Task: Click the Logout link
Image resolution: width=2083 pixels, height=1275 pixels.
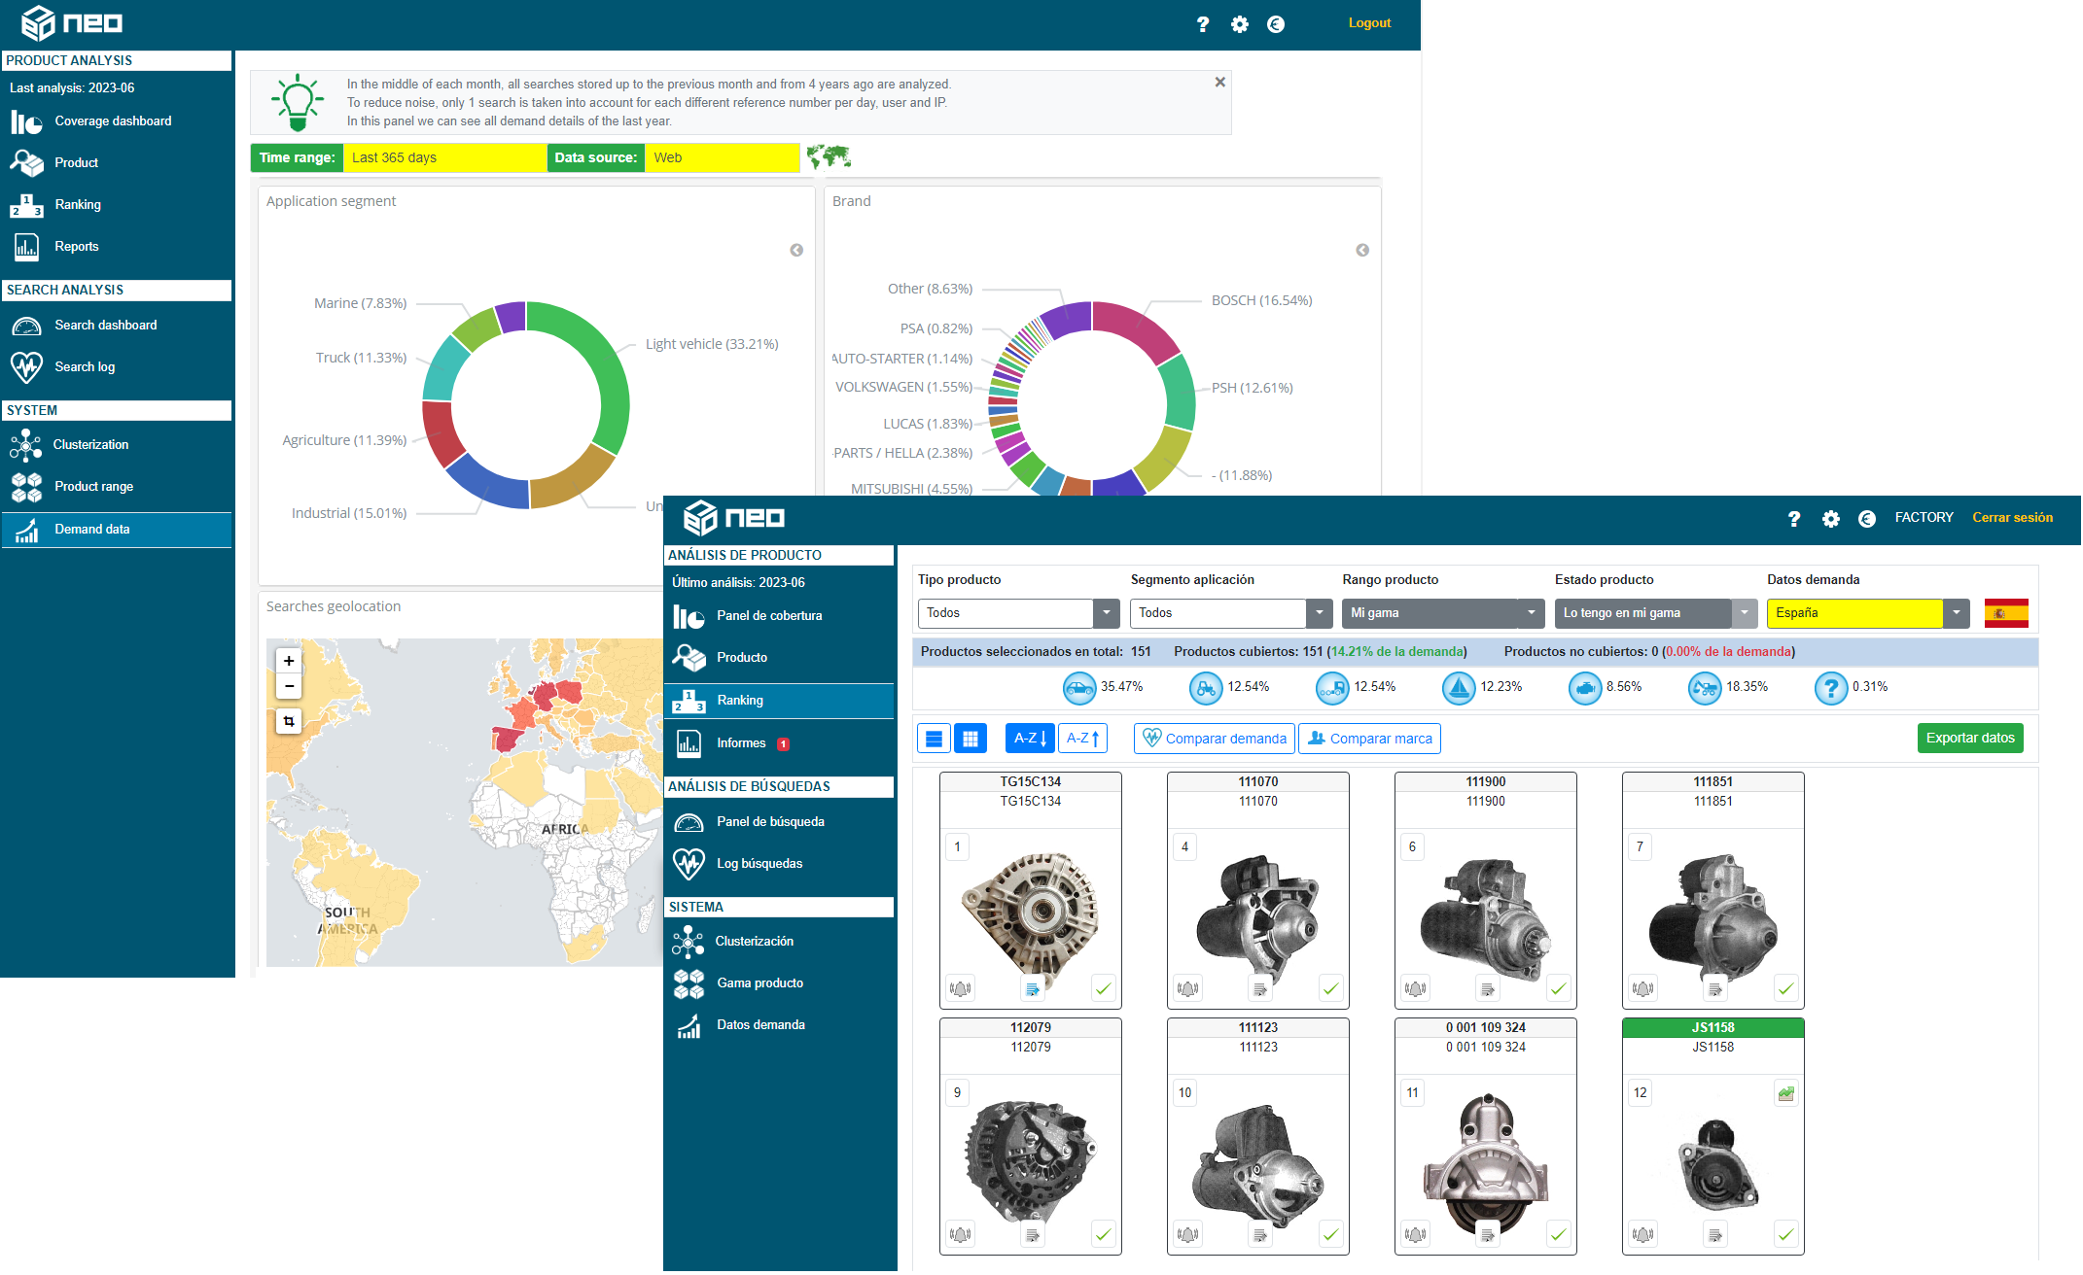Action: pyautogui.click(x=1369, y=23)
